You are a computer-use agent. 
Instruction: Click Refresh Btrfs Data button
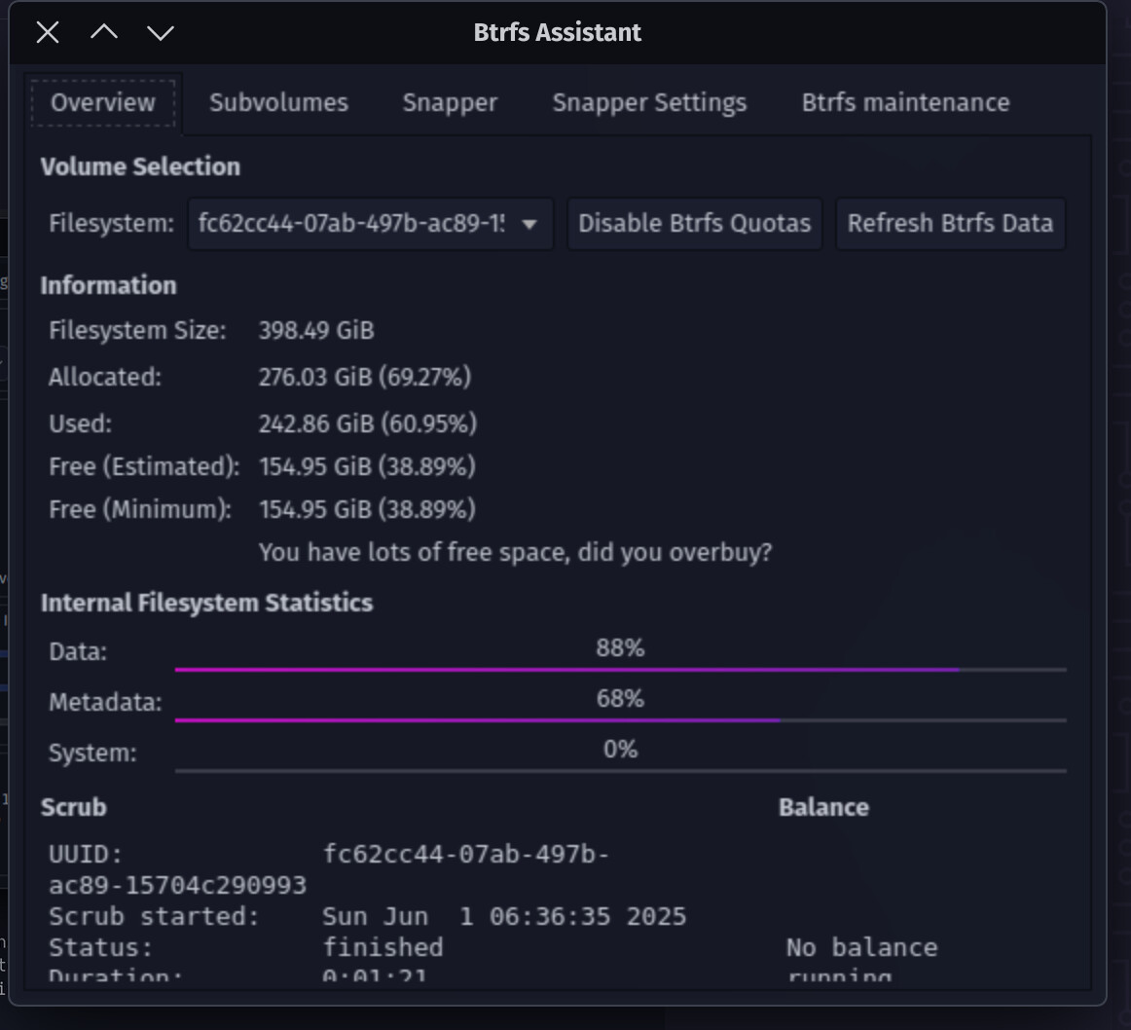[x=950, y=224]
